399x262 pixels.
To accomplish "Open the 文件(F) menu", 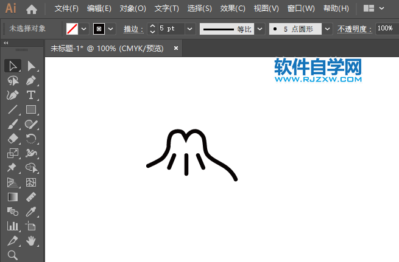I will pos(66,9).
